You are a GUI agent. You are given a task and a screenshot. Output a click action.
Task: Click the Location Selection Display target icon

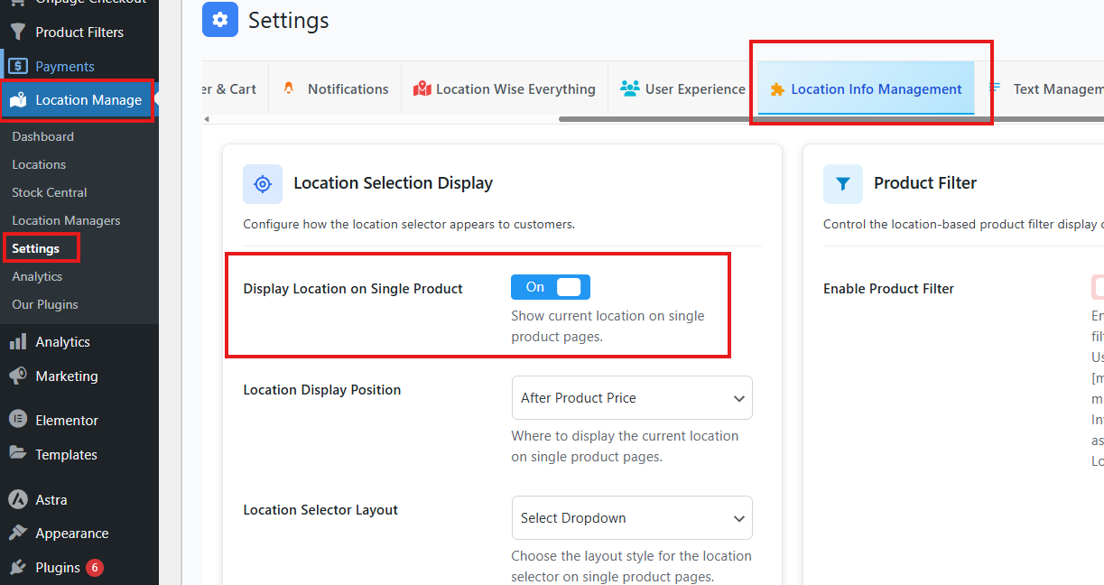[x=263, y=184]
